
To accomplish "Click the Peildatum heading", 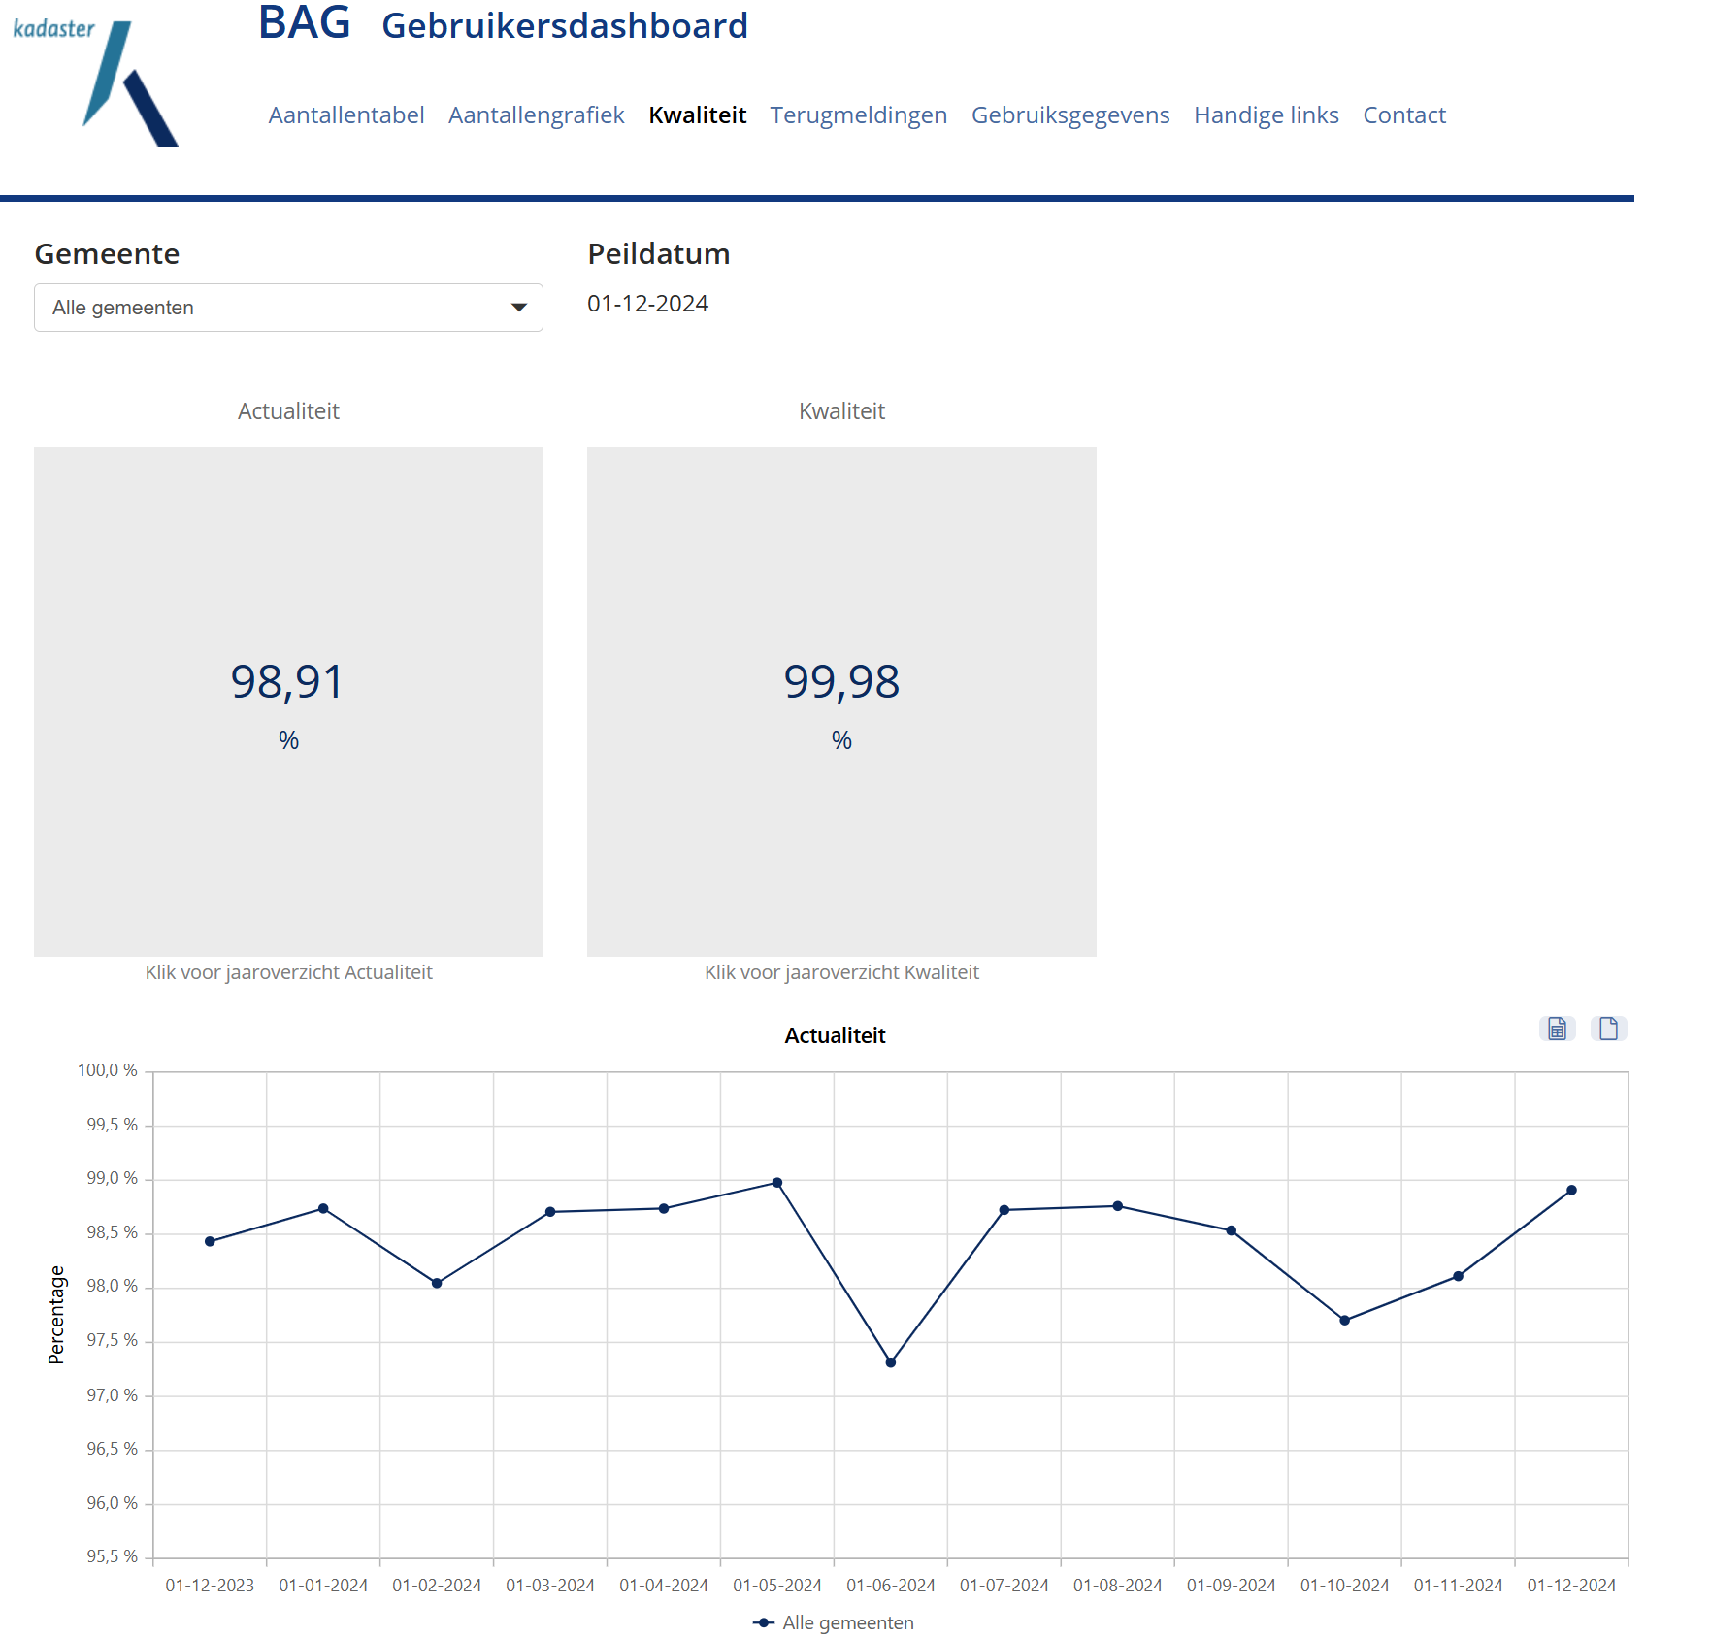I will [x=659, y=254].
